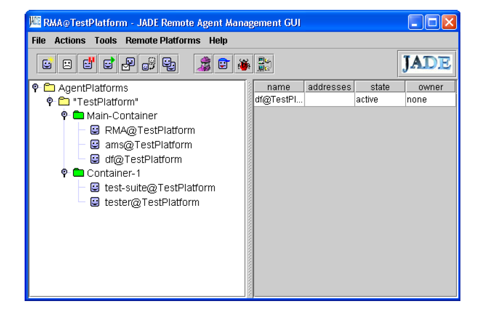Click the state column header
This screenshot has width=479, height=318.
(x=380, y=87)
